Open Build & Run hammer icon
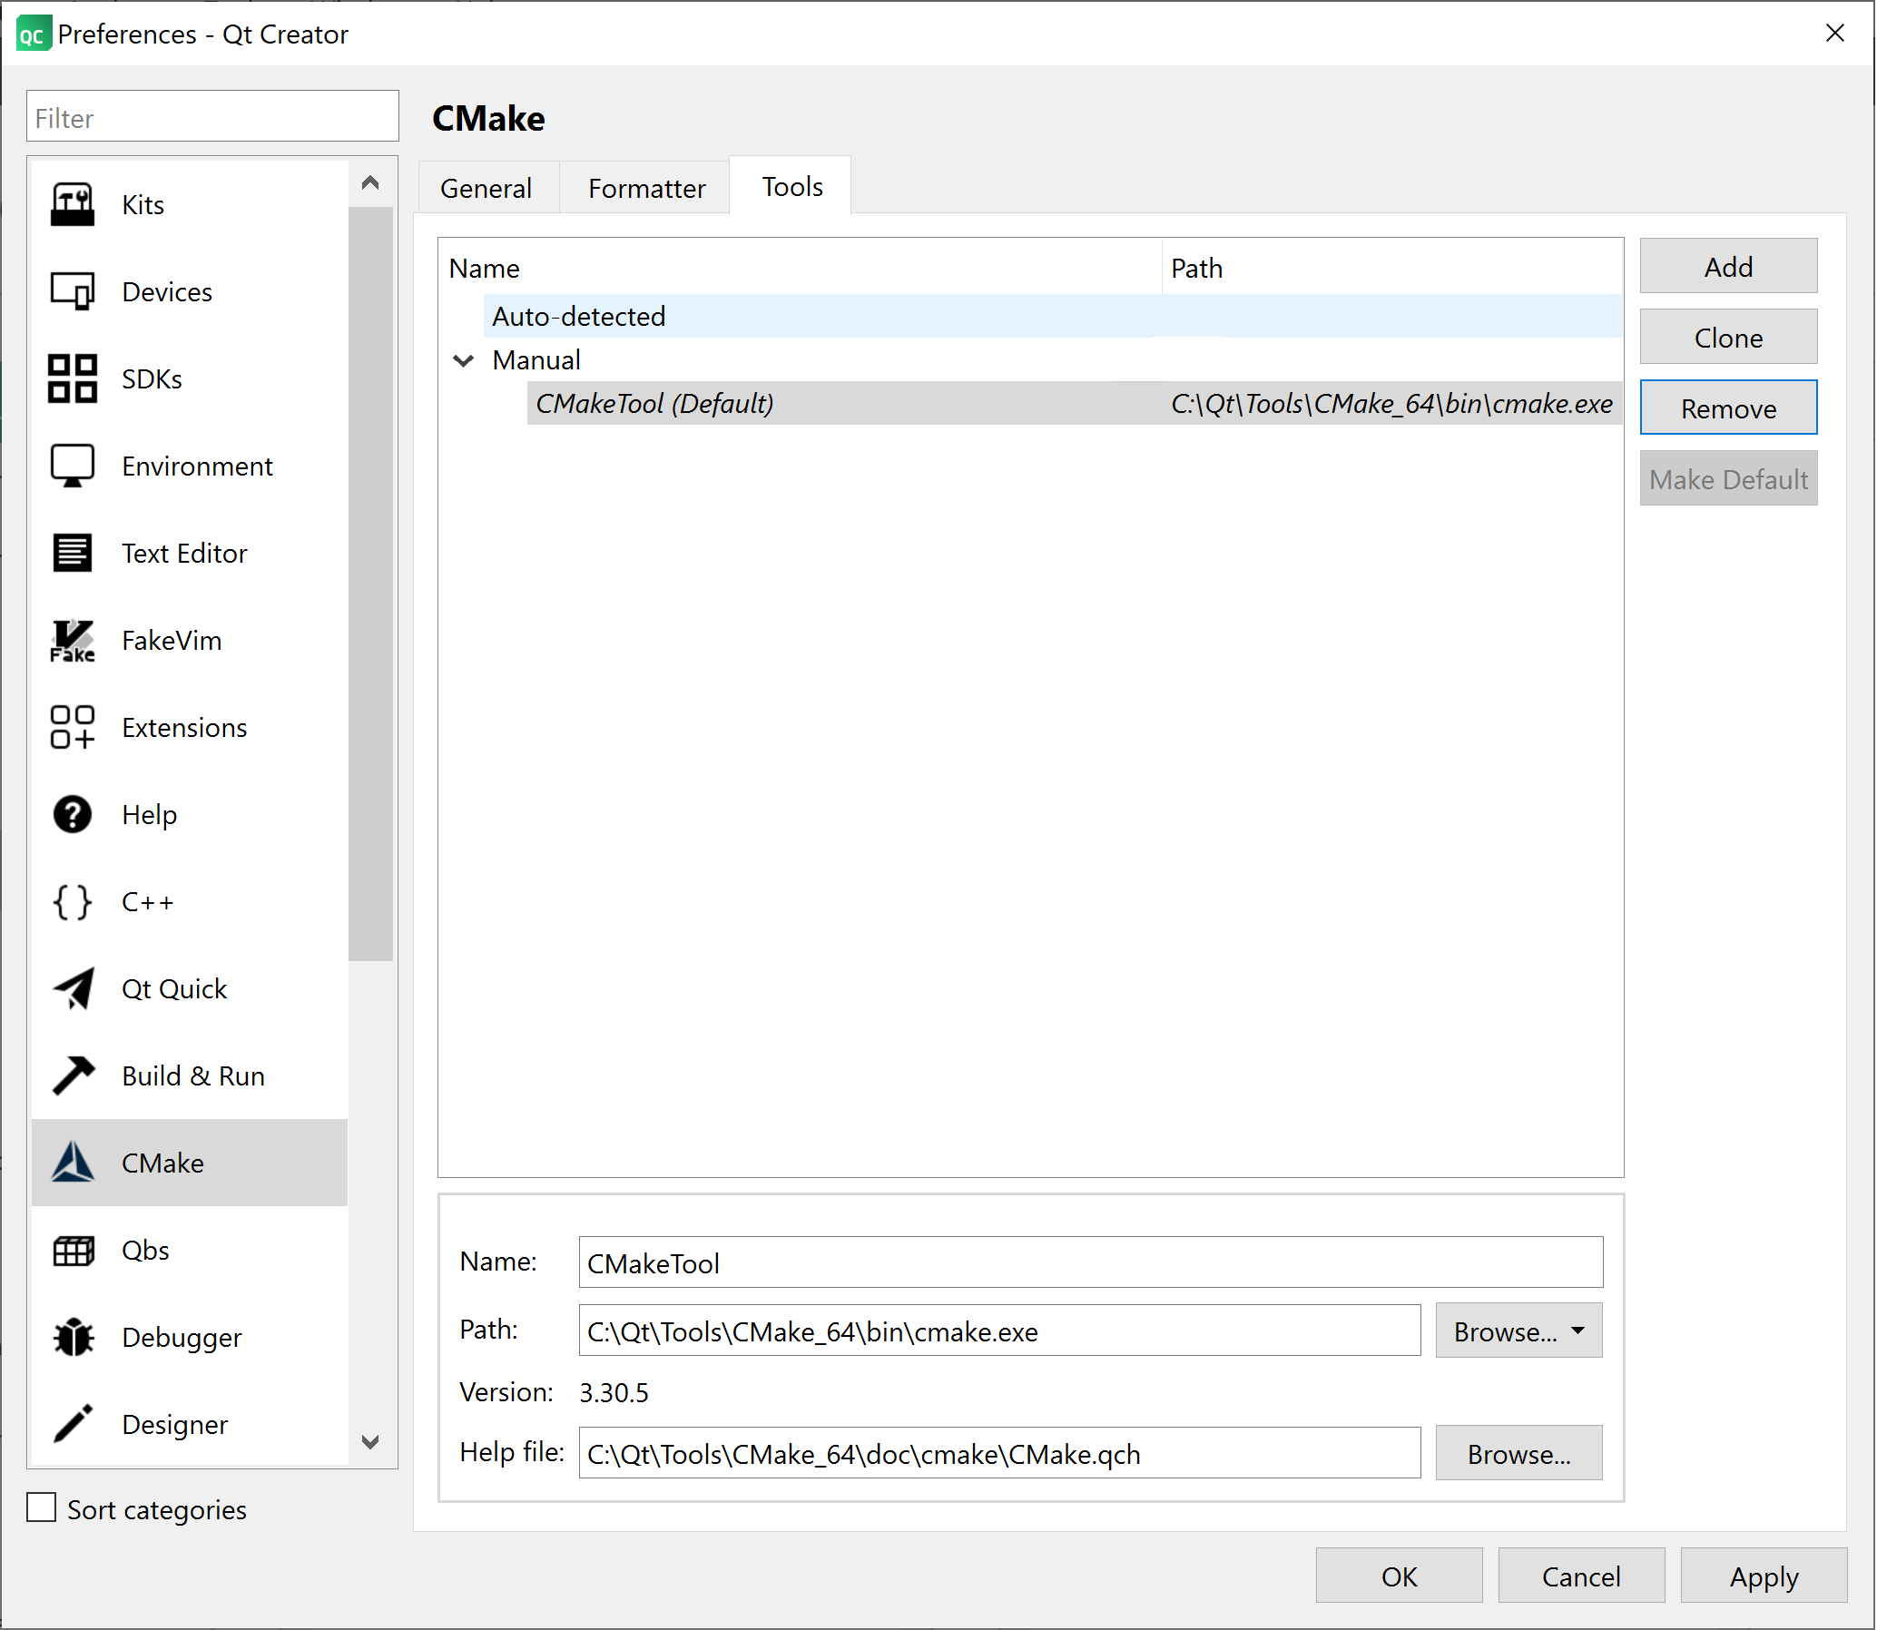Screen dimensions: 1877x1630 point(72,1076)
